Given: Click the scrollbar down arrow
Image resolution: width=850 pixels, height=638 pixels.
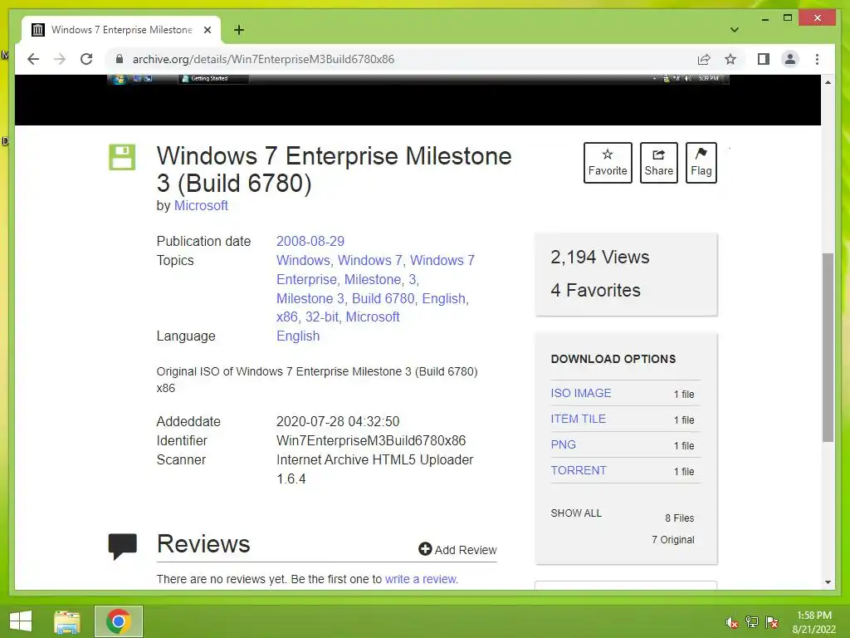Looking at the screenshot, I should pyautogui.click(x=828, y=582).
